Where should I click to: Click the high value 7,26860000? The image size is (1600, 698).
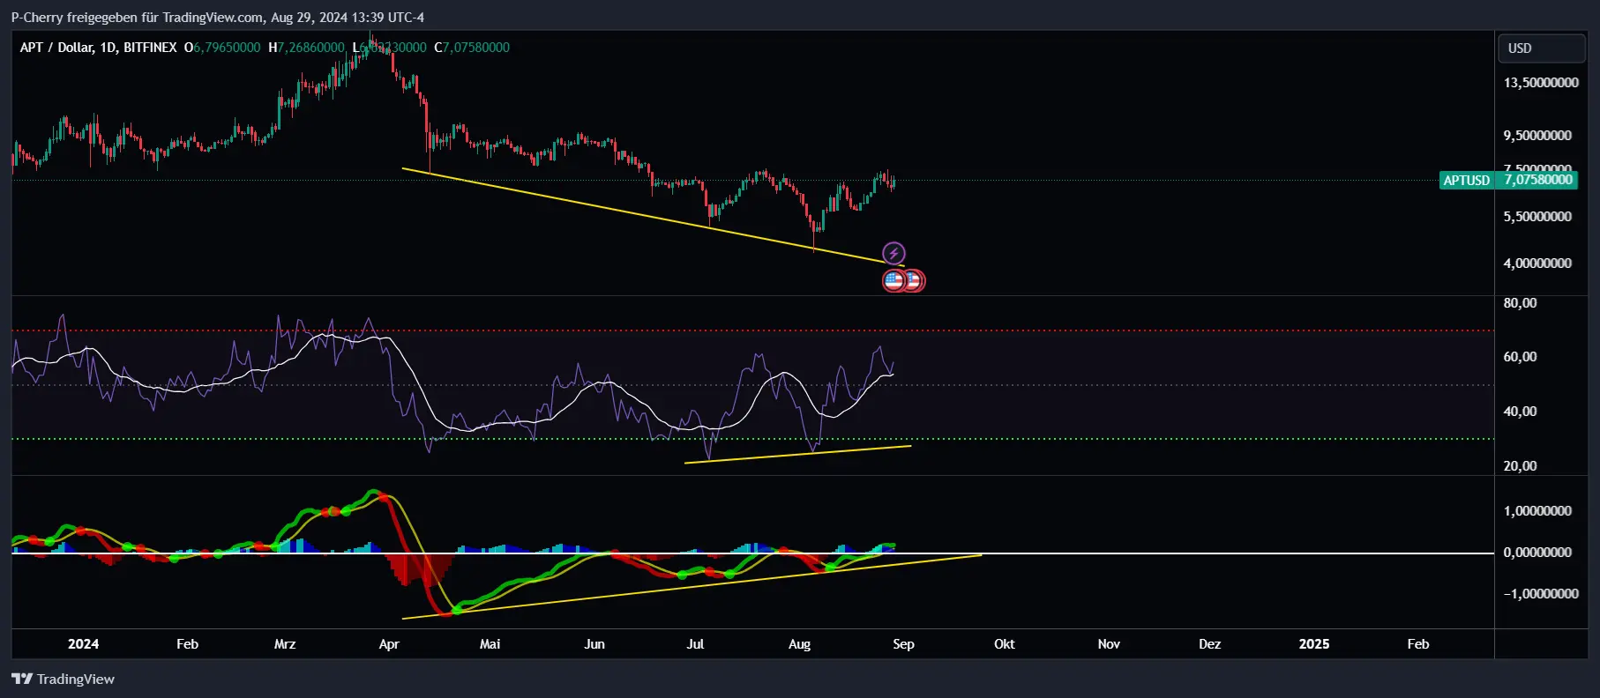(310, 48)
